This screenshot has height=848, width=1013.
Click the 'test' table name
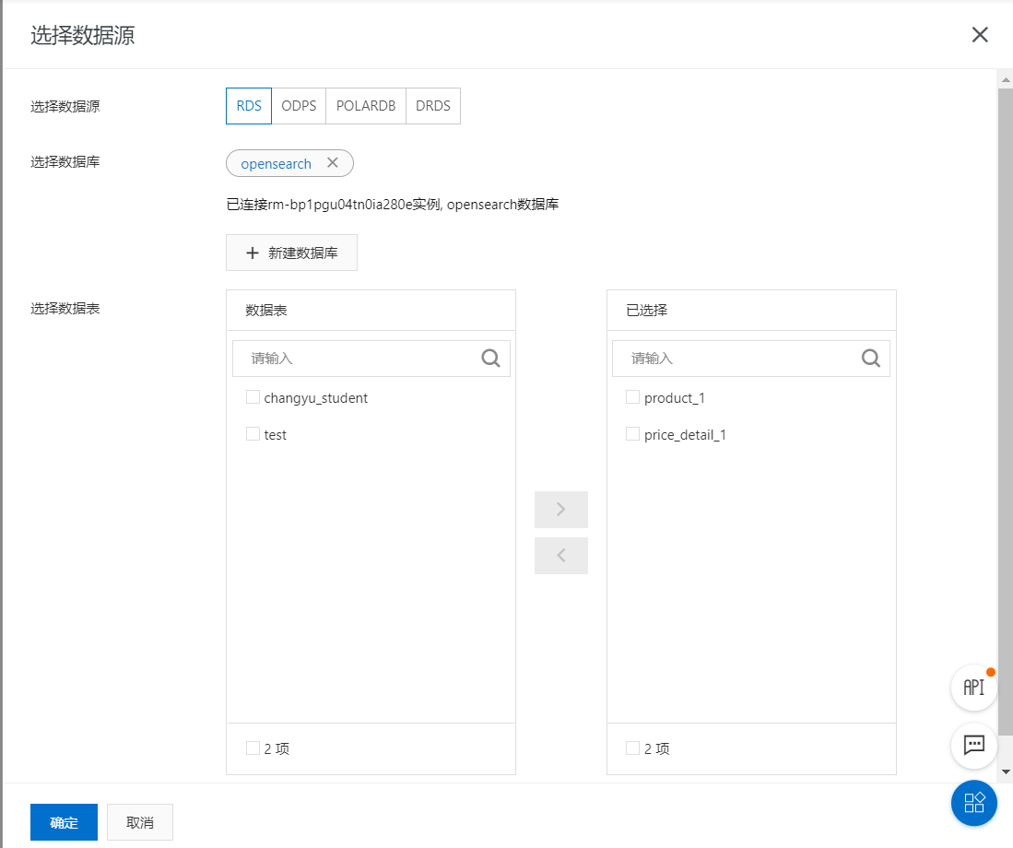click(x=276, y=435)
